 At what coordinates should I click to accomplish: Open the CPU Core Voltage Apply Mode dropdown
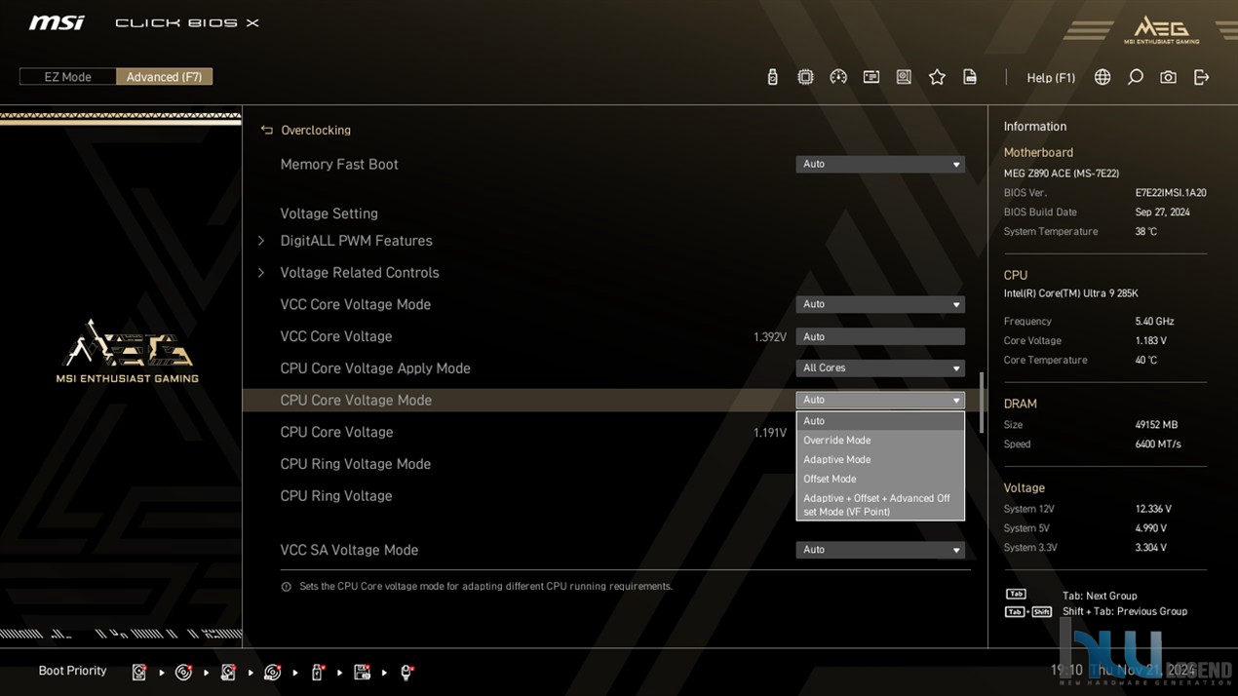(880, 368)
